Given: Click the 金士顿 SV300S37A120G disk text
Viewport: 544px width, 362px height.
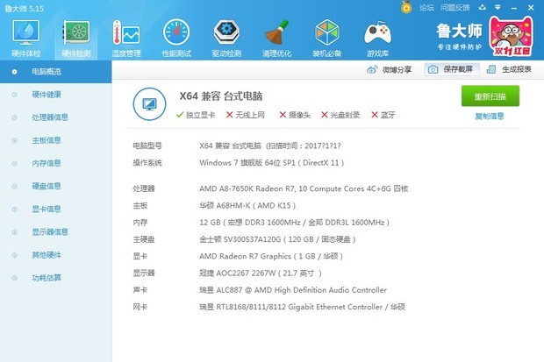Looking at the screenshot, I should point(277,239).
